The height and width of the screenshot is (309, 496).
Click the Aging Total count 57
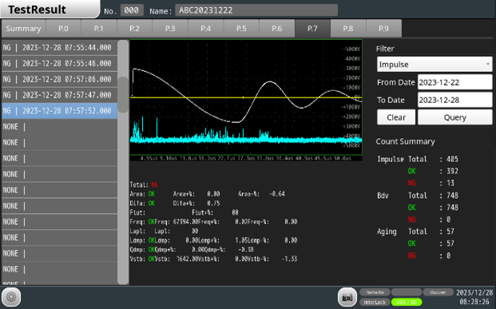coord(450,232)
